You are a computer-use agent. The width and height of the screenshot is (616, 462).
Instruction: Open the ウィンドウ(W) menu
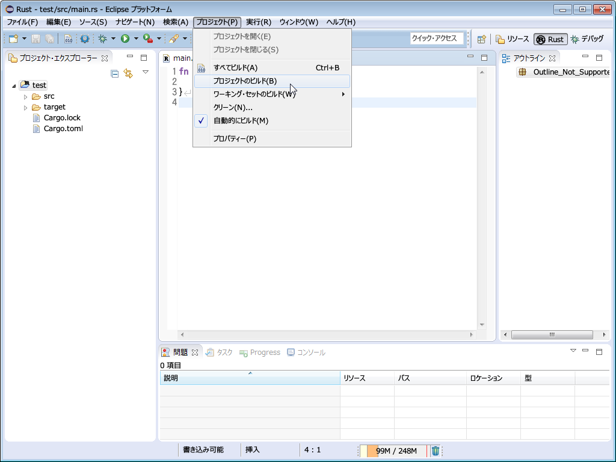tap(298, 22)
